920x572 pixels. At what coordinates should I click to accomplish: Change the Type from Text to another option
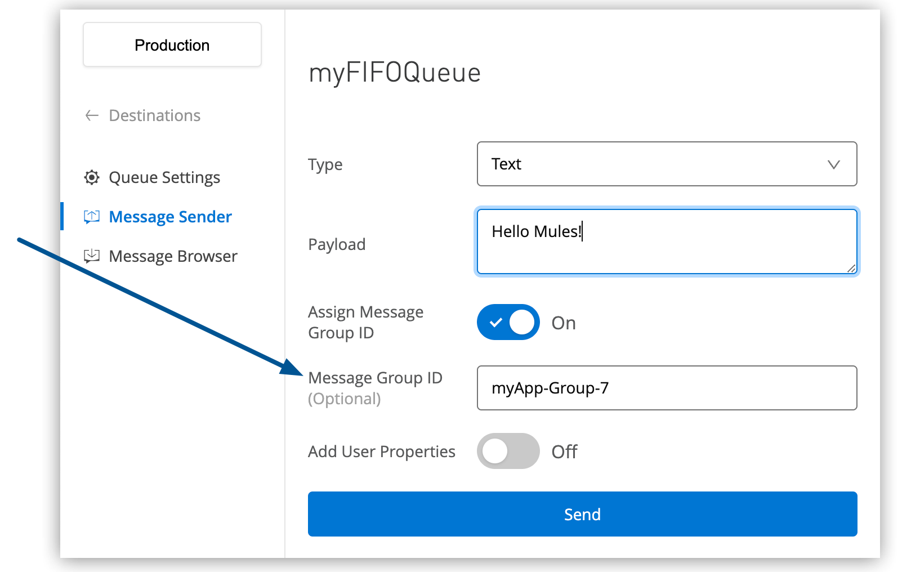tap(667, 164)
